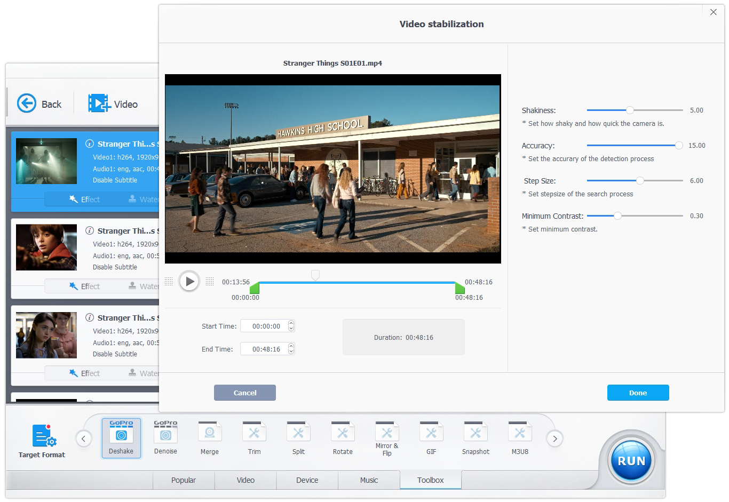Add a video with the Video icon
729x502 pixels.
coord(99,103)
